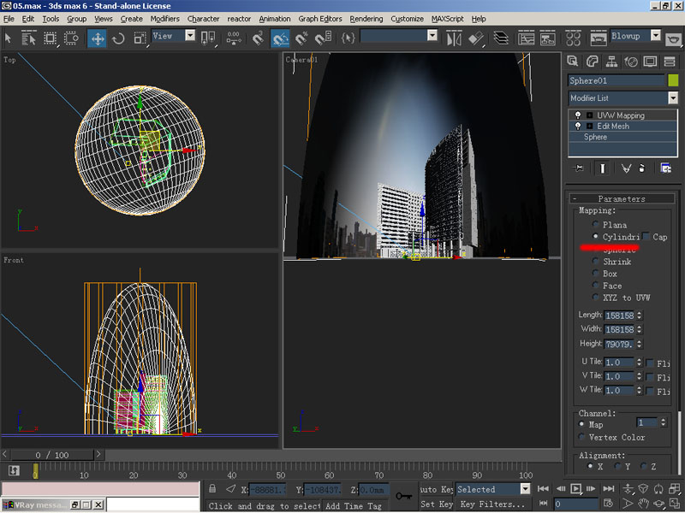Switch to the Motion panel tab

click(631, 61)
